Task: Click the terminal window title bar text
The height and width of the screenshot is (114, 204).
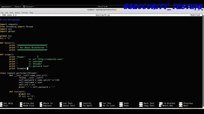Action: point(102,10)
